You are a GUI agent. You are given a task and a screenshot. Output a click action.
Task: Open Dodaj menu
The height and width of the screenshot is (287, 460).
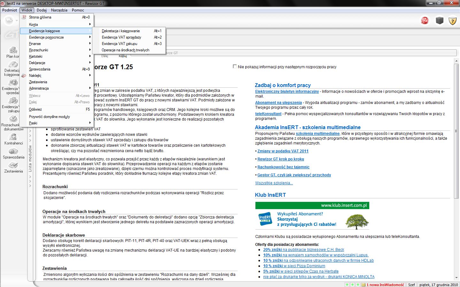[42, 10]
